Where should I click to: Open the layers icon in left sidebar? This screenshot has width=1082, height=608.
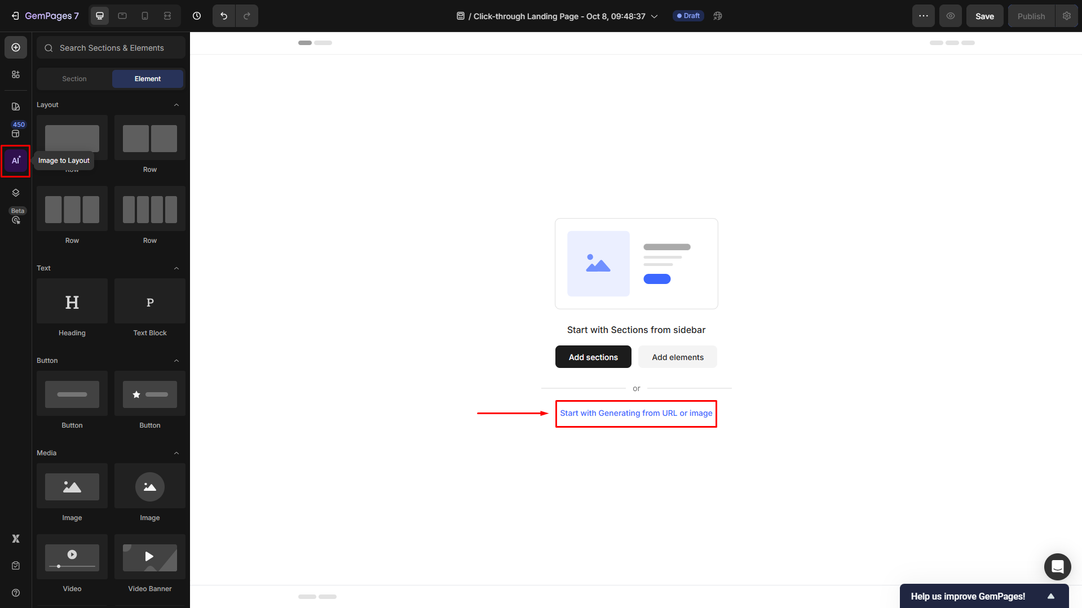[16, 193]
